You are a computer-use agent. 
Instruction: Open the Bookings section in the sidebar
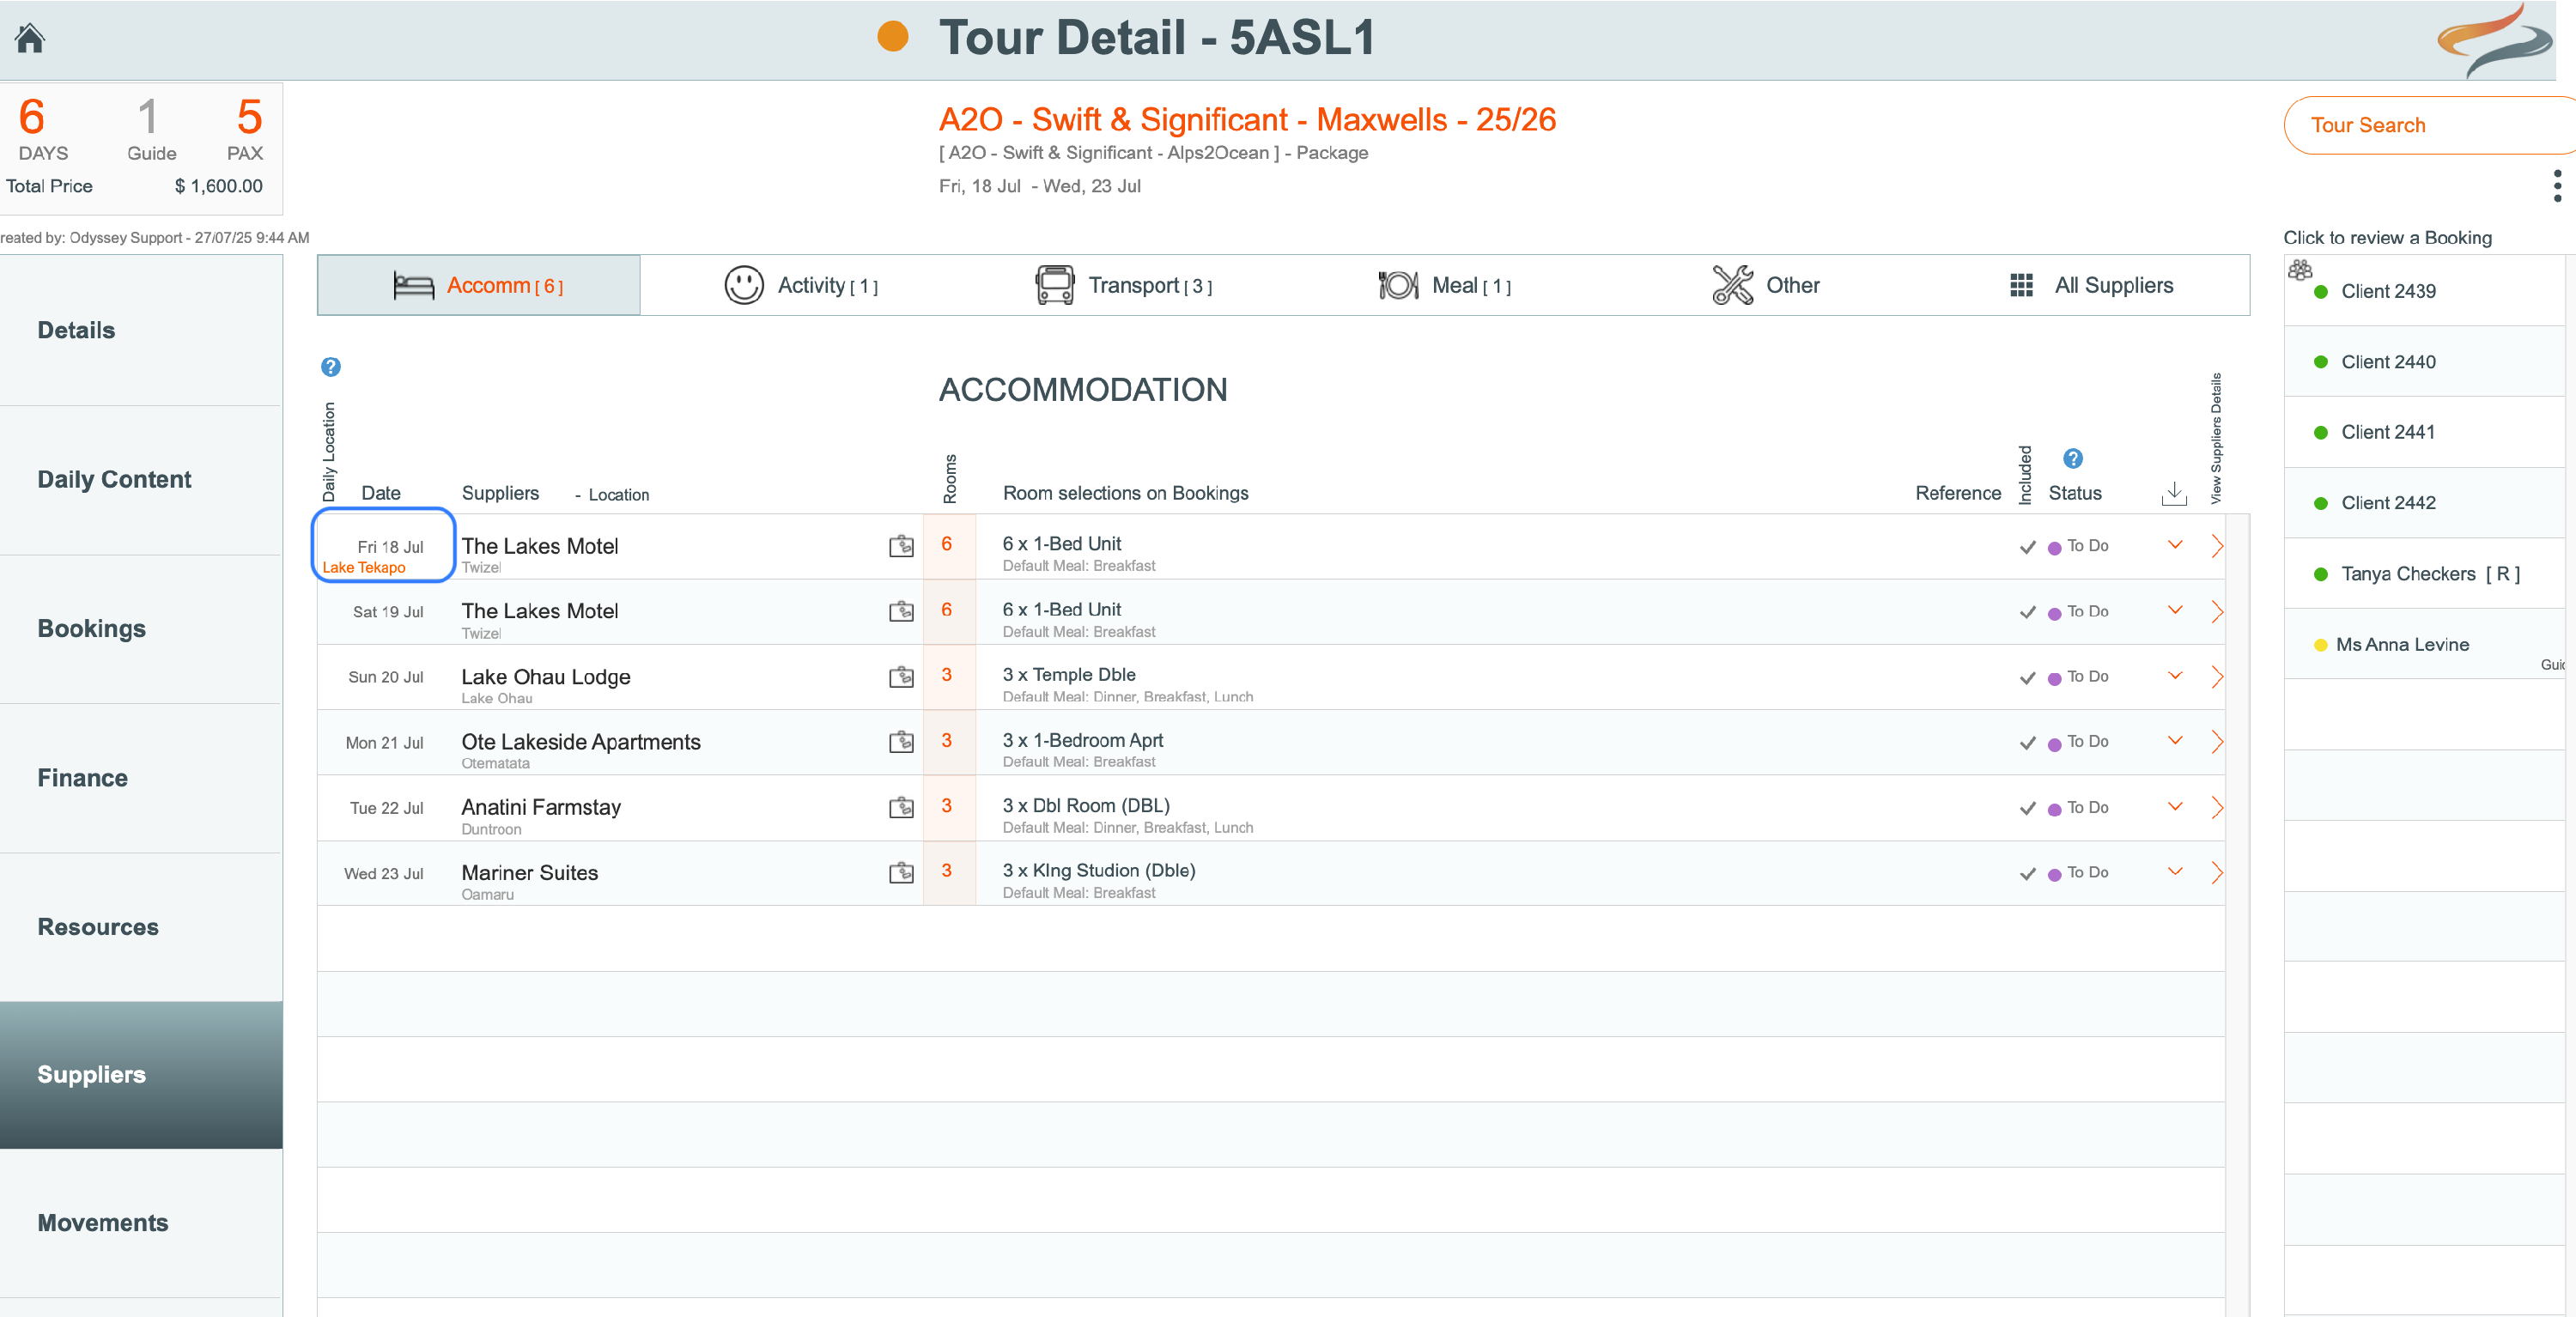(92, 629)
